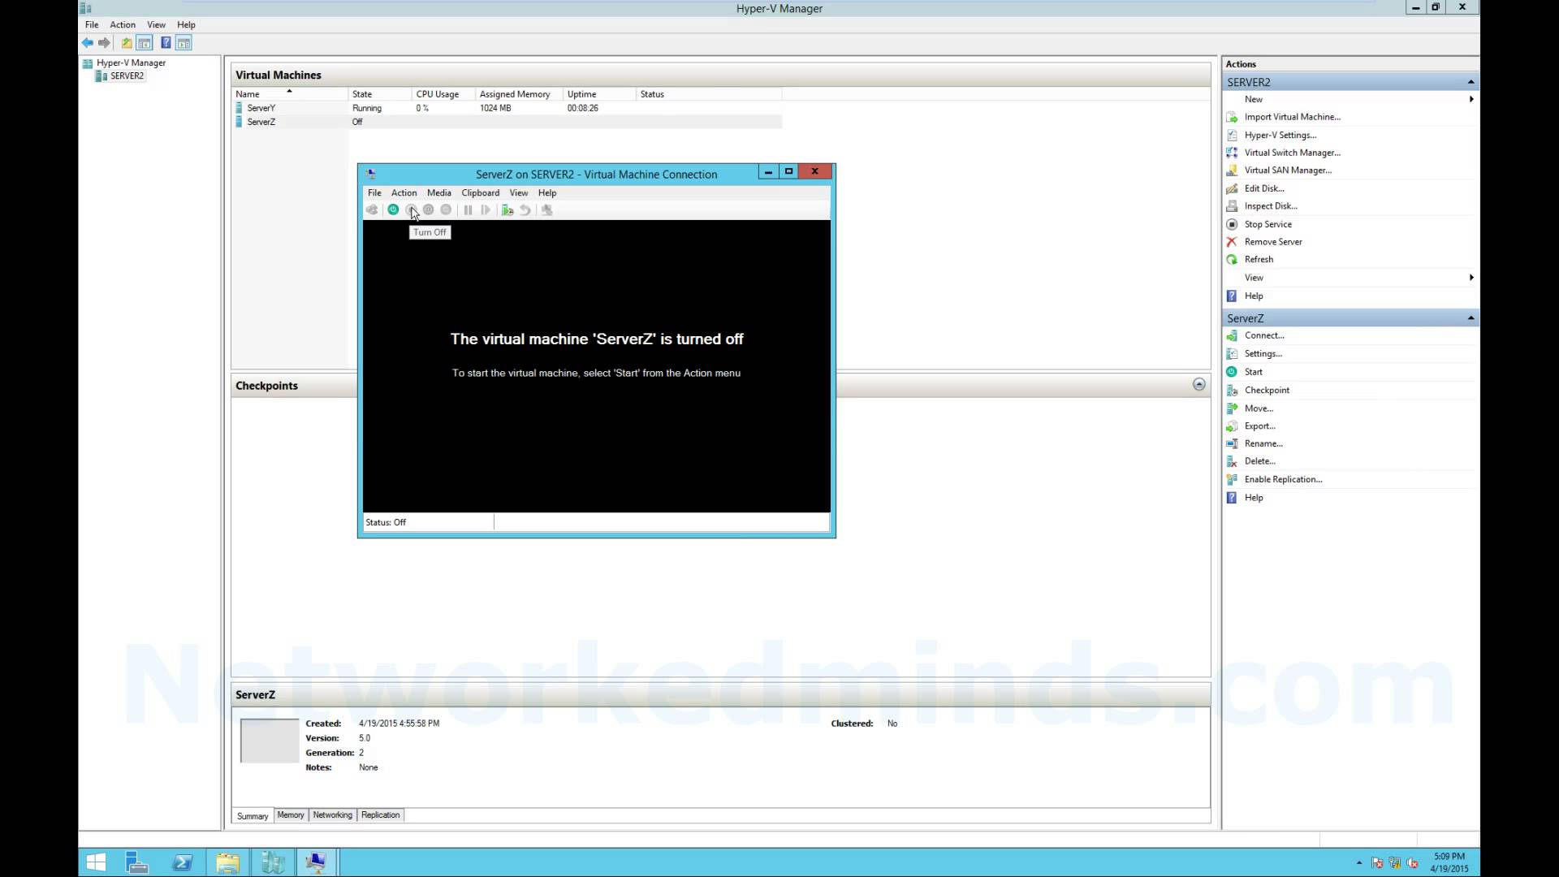Viewport: 1559px width, 877px height.
Task: Click the Save icon in VM Connection toolbar
Action: tap(446, 210)
